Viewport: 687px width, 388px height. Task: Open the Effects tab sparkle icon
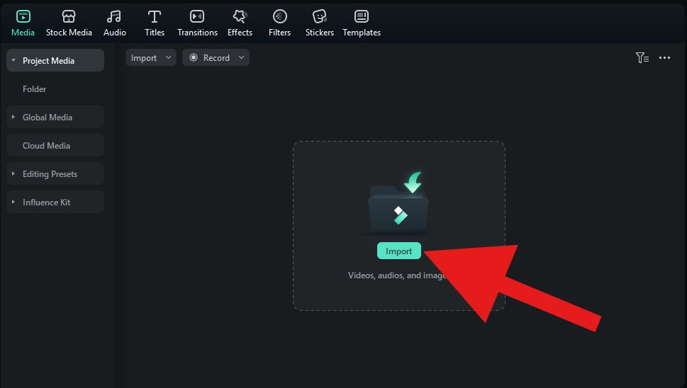tap(240, 16)
